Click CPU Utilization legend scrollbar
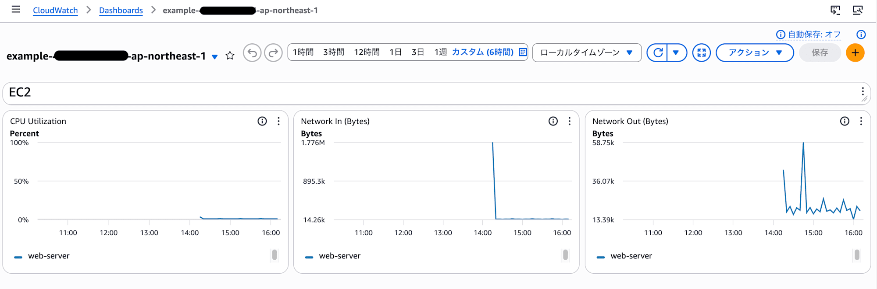This screenshot has height=289, width=877. pyautogui.click(x=275, y=255)
